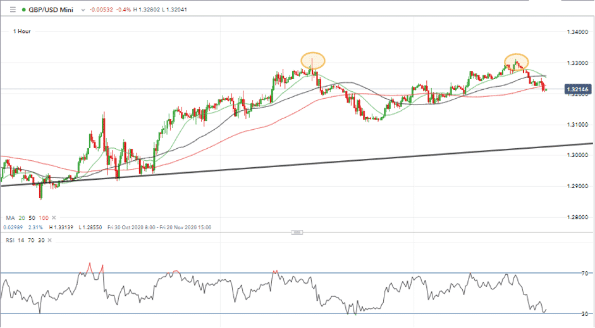Click the RSI axis 70 level label
This screenshot has height=328, width=595.
click(585, 273)
